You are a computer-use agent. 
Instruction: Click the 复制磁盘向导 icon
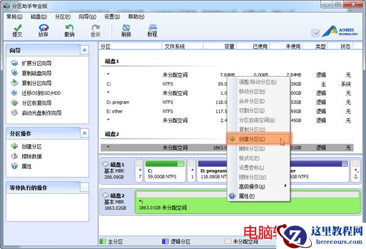(15, 73)
